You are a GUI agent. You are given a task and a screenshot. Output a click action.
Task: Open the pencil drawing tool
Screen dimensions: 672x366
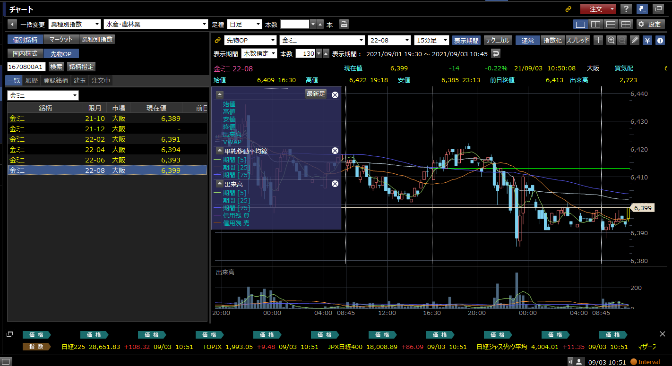[x=635, y=41]
